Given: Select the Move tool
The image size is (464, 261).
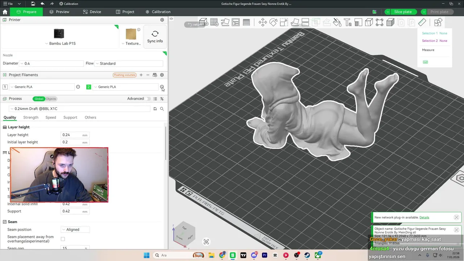Looking at the screenshot, I should point(263,22).
